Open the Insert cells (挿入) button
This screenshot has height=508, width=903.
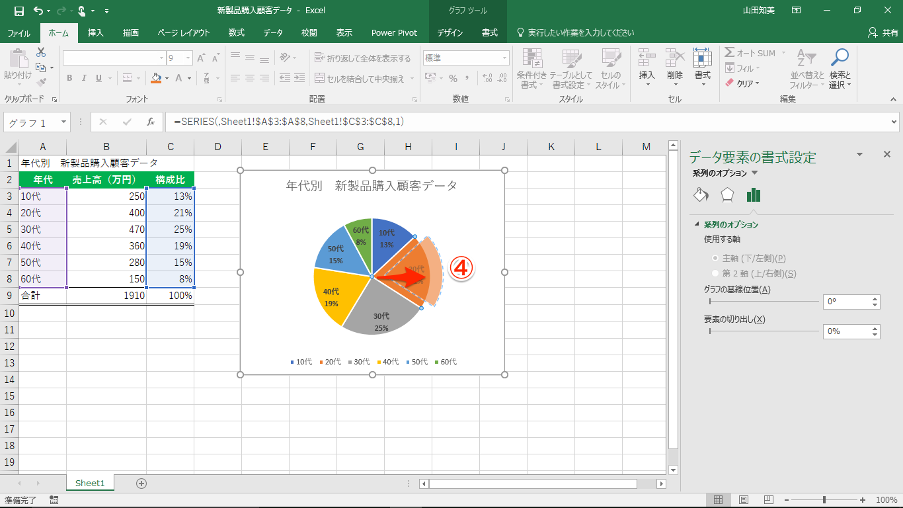tap(647, 68)
